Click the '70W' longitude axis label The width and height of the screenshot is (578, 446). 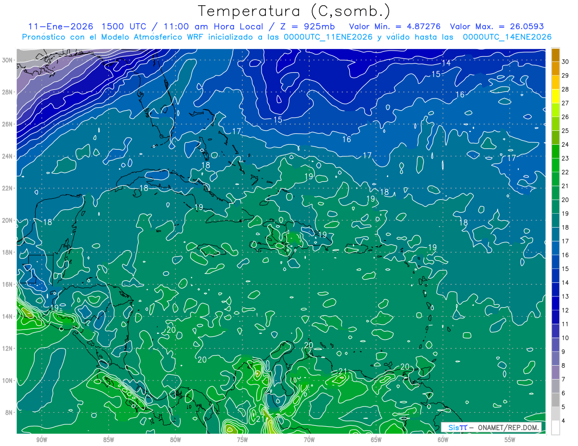pyautogui.click(x=309, y=440)
